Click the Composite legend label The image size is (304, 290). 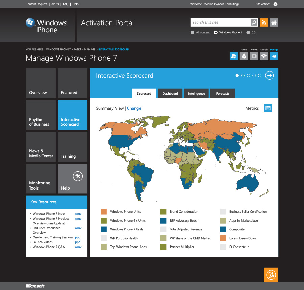click(x=237, y=229)
